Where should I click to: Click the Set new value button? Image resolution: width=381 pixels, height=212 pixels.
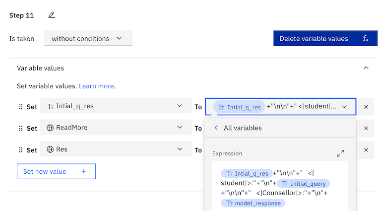(56, 171)
